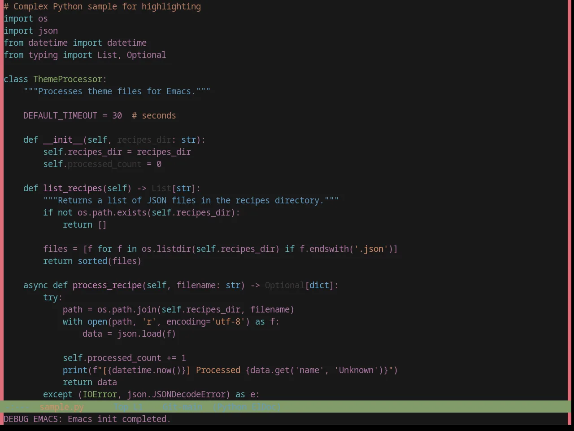Viewport: 574px width, 431px height.
Task: Place cursor on '# Complex Python sample for highlighting' comment
Action: coord(102,6)
